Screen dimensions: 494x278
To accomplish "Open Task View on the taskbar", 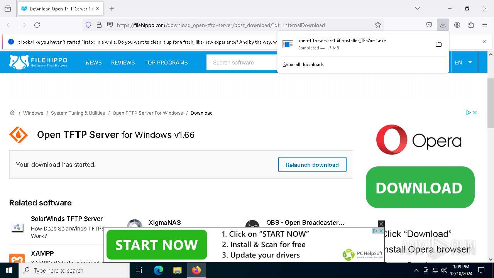I will click(139, 270).
